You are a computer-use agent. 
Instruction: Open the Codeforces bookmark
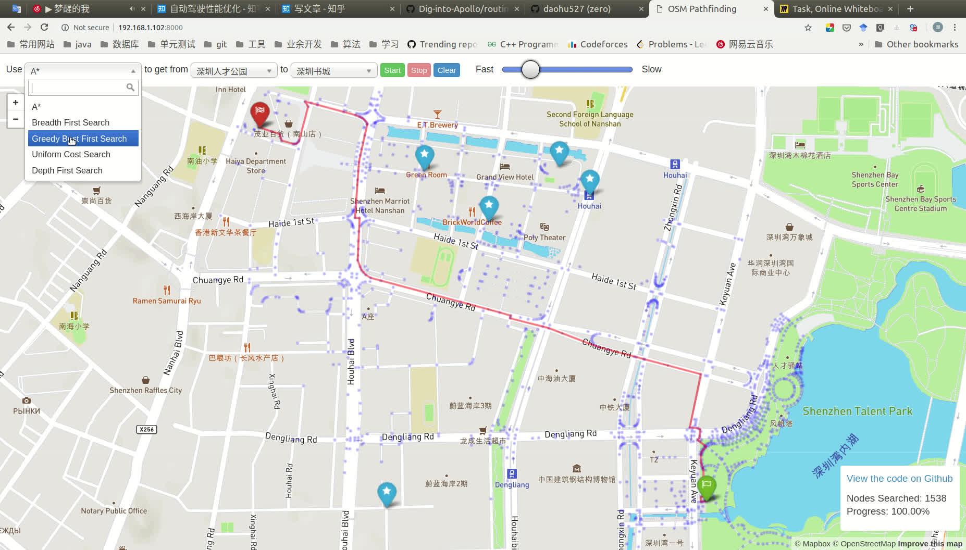click(x=598, y=44)
